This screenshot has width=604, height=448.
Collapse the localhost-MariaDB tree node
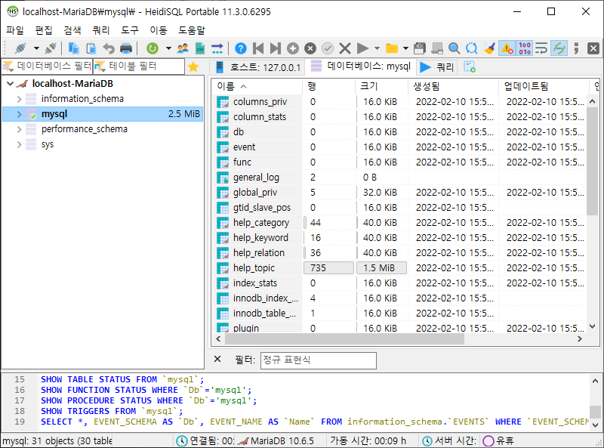(x=11, y=84)
